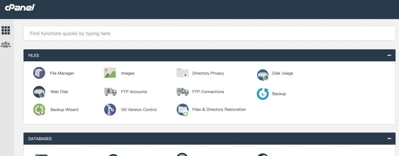Viewport: 399px width, 156px height.
Task: Click the Images icon
Action: (110, 73)
